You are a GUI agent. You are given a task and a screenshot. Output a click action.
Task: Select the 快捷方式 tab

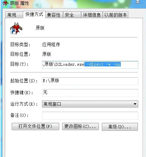click(x=34, y=14)
